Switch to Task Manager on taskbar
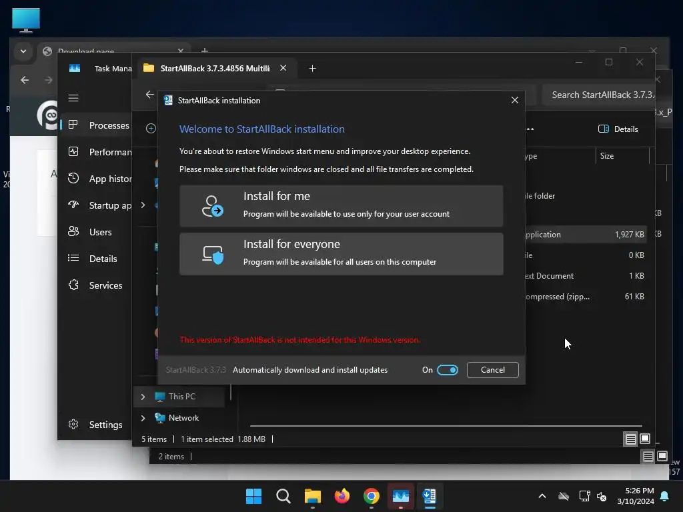This screenshot has width=683, height=512. pyautogui.click(x=401, y=496)
